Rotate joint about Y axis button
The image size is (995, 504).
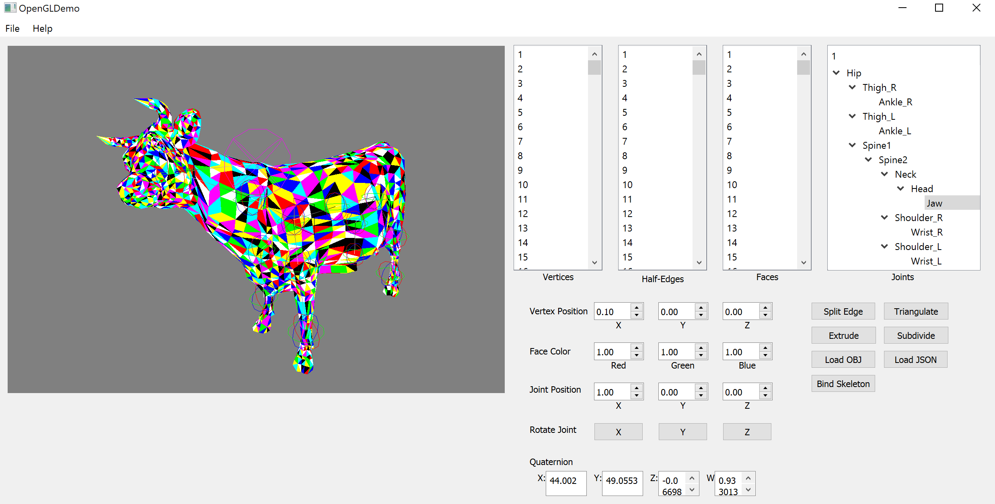coord(683,432)
